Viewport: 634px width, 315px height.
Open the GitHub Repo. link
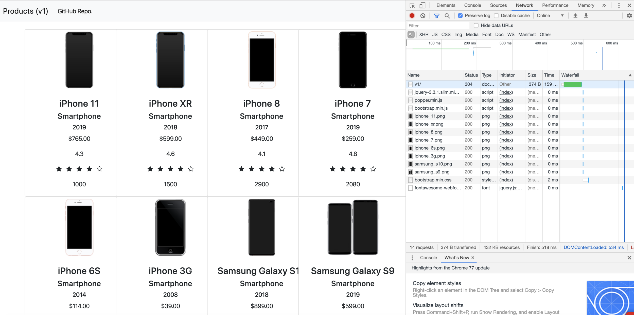pos(75,11)
